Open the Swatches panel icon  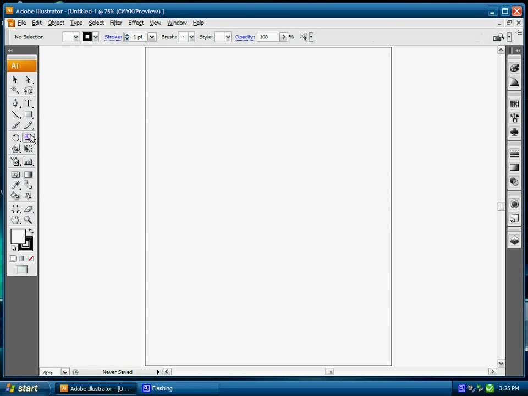[514, 104]
